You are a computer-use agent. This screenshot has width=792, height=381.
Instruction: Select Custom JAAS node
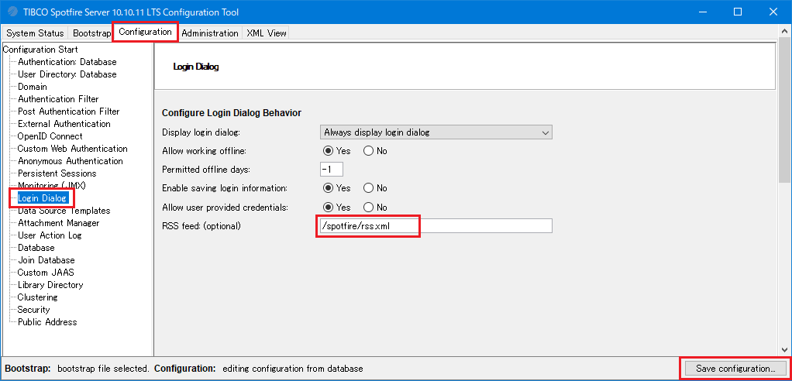point(46,273)
